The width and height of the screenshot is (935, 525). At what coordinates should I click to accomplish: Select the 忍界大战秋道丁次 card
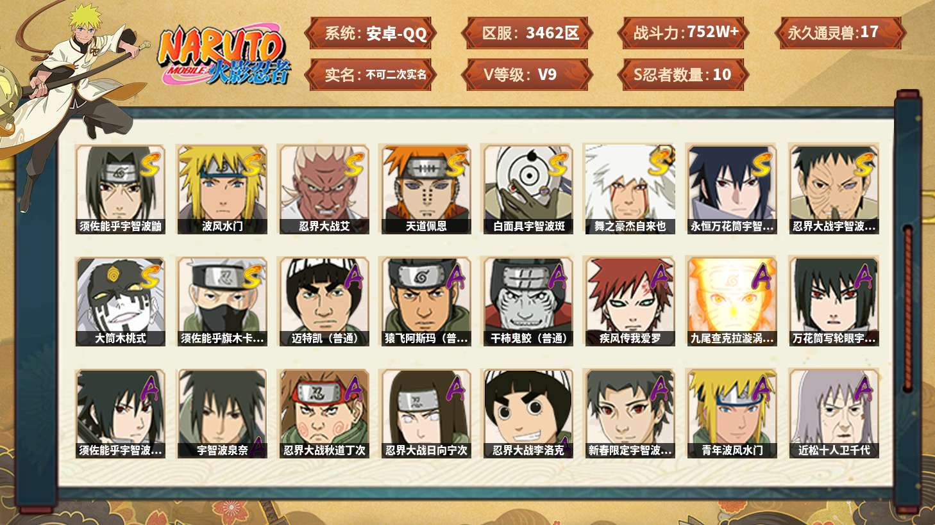click(324, 414)
